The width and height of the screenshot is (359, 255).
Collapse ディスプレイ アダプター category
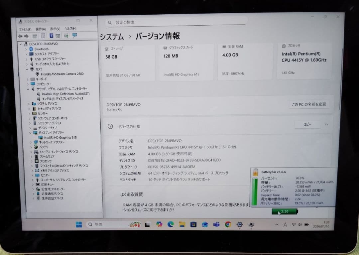tap(30, 133)
